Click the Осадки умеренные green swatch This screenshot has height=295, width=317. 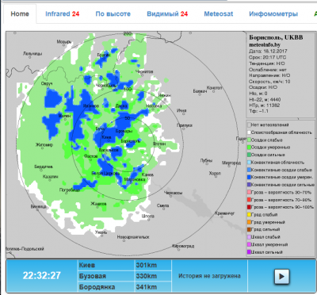coord(249,147)
